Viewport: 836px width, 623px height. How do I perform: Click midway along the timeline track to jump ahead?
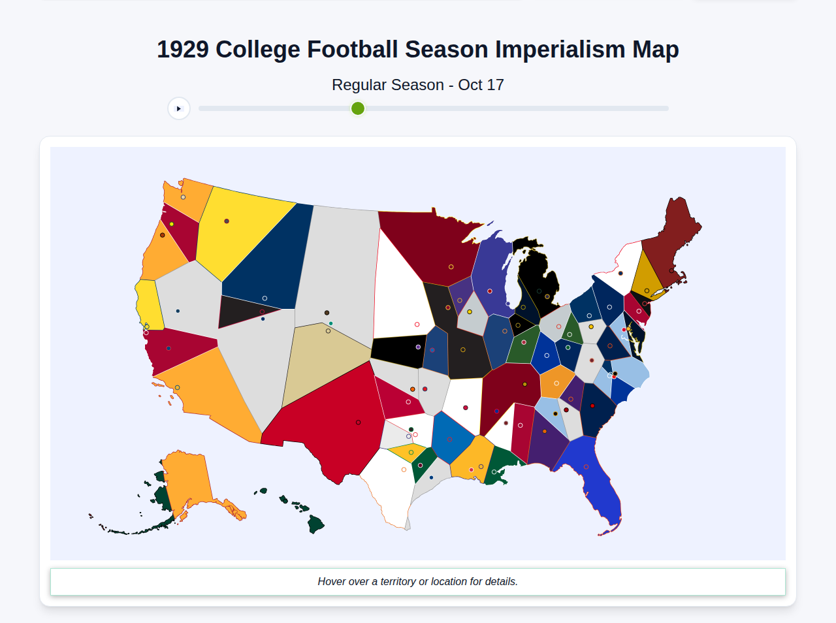(433, 108)
